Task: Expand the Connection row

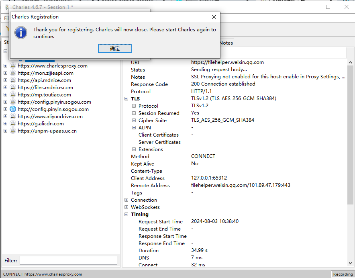Action: point(126,200)
